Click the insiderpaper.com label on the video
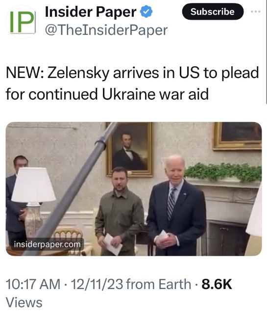The width and height of the screenshot is (267, 318). [x=48, y=244]
